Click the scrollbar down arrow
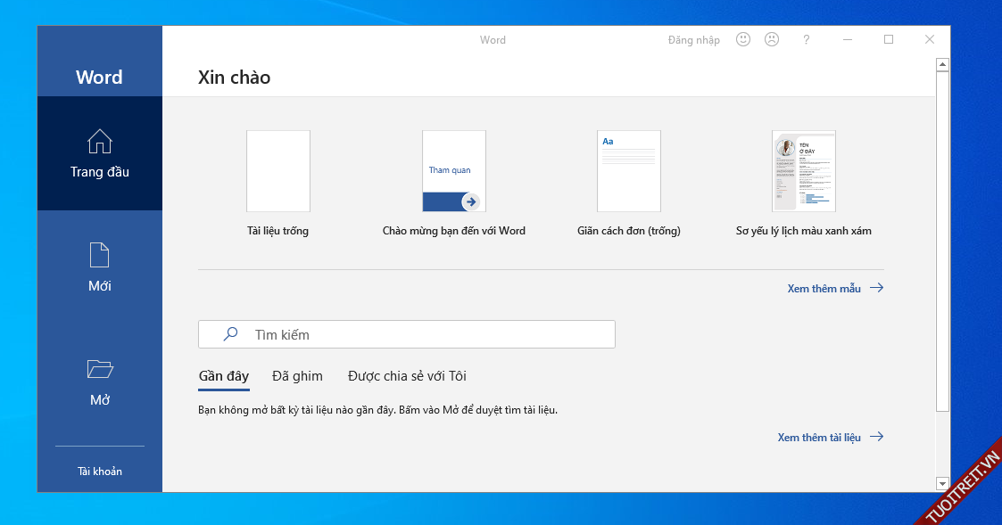 point(942,483)
